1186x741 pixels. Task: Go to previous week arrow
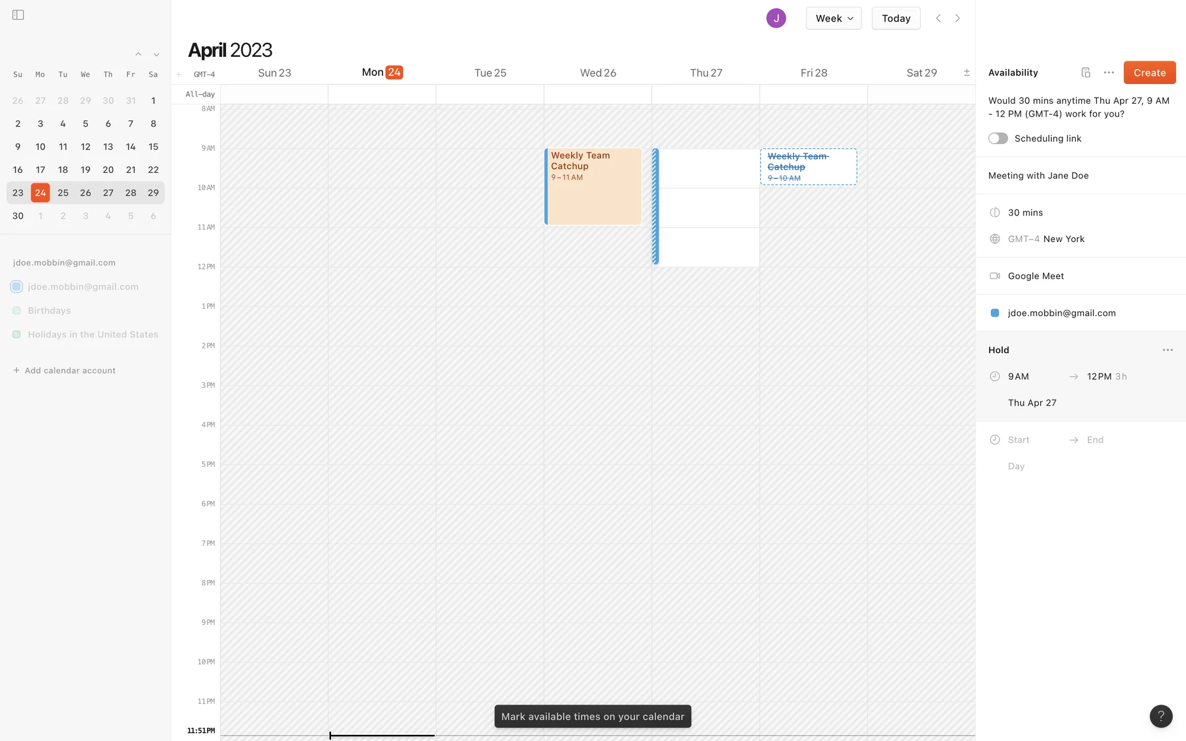click(938, 19)
